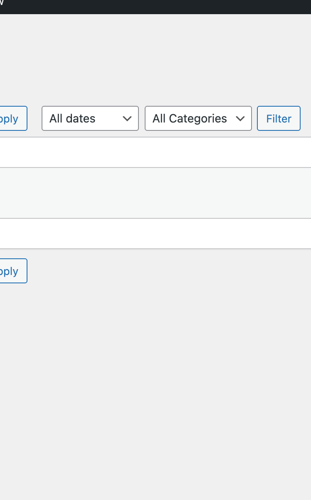Open the "All Categories" dropdown
This screenshot has width=311, height=500.
198,118
